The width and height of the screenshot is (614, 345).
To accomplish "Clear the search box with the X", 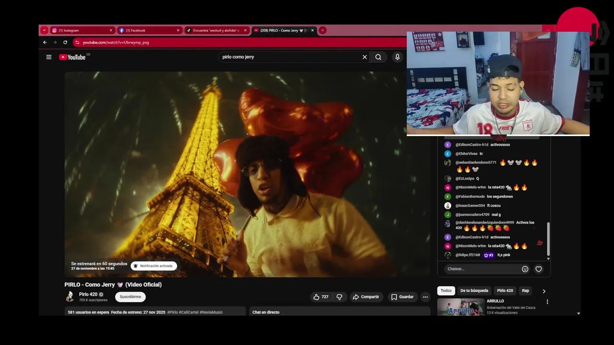I will point(365,57).
